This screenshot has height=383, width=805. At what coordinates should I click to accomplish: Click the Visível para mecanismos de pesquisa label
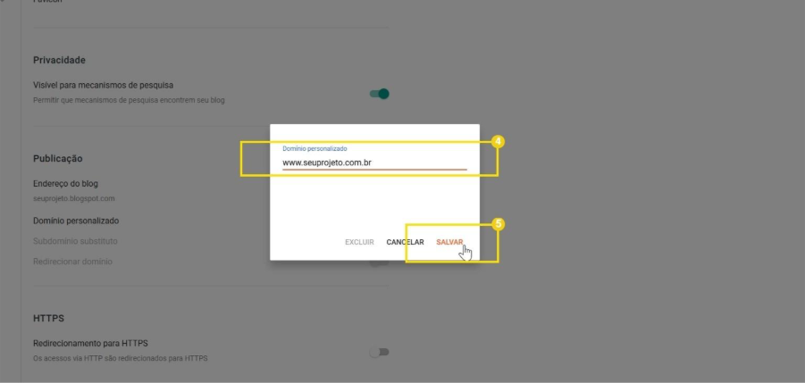(x=103, y=85)
